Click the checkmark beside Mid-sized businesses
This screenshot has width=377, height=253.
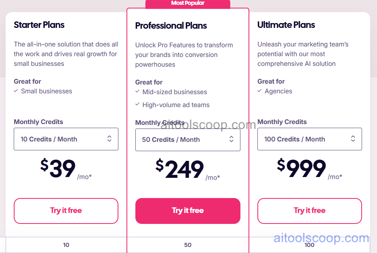[x=137, y=92]
